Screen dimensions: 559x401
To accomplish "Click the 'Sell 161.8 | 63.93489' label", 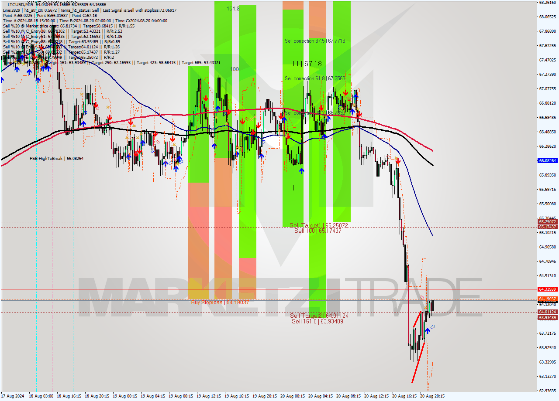I will tap(317, 321).
